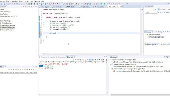Open the Run menu

tap(32, 1)
